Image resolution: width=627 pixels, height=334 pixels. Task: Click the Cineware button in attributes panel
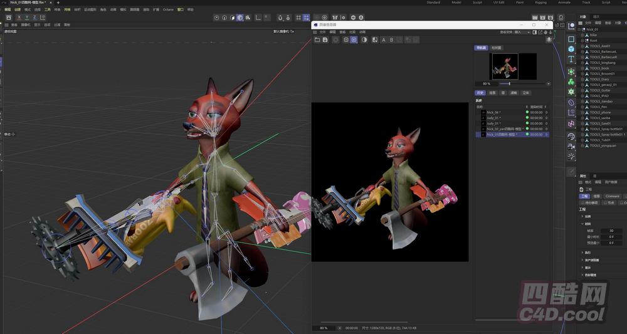pyautogui.click(x=612, y=196)
